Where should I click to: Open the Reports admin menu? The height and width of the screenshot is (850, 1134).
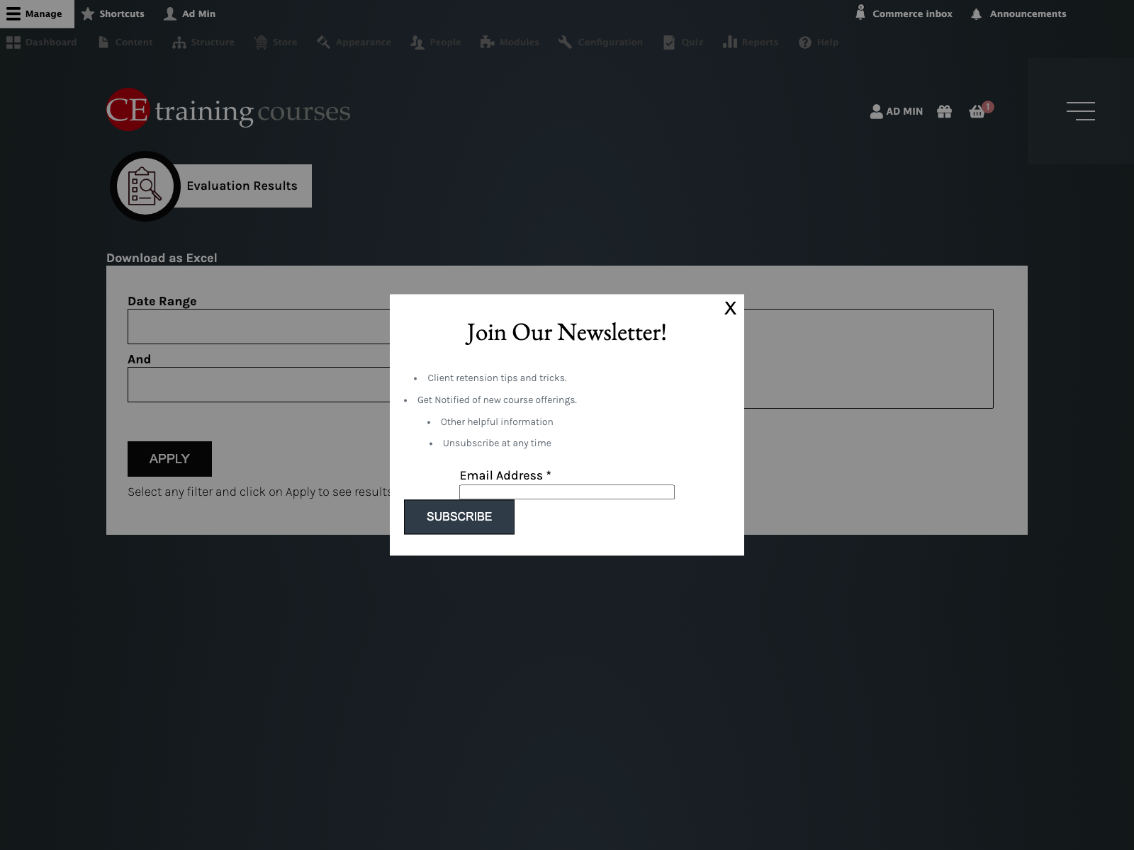point(751,42)
